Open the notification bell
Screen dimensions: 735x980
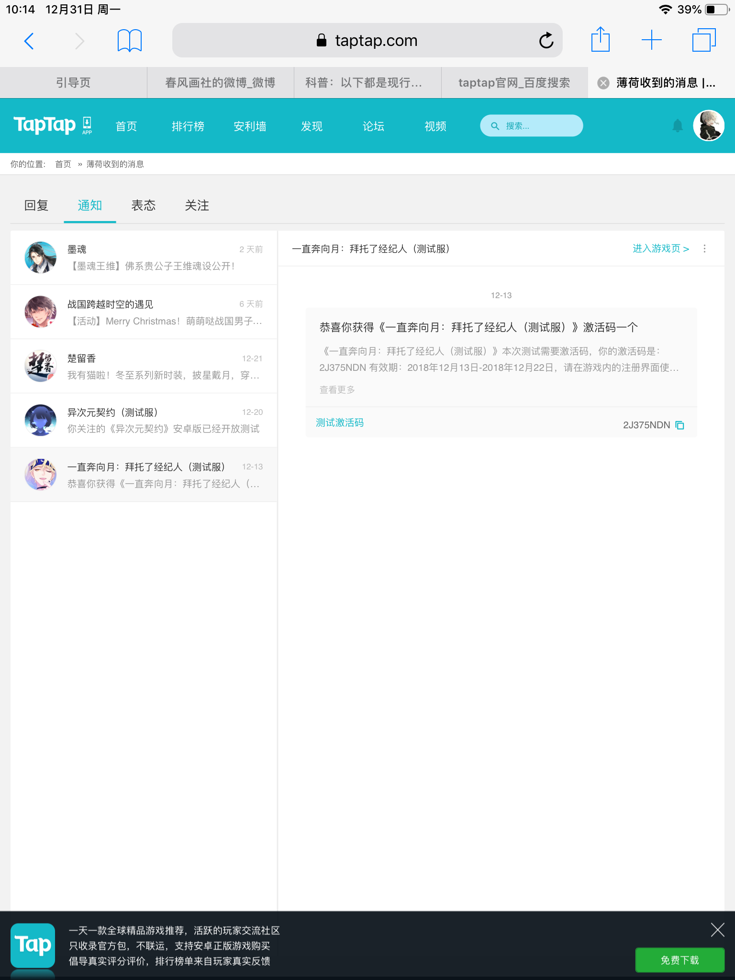[x=678, y=126]
